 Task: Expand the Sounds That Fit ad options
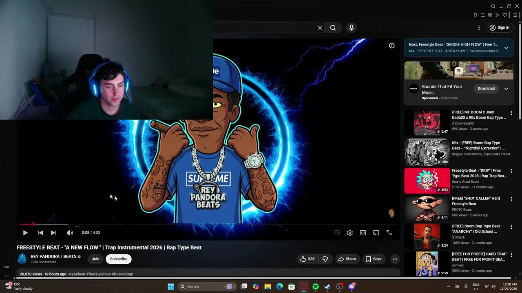tap(506, 89)
